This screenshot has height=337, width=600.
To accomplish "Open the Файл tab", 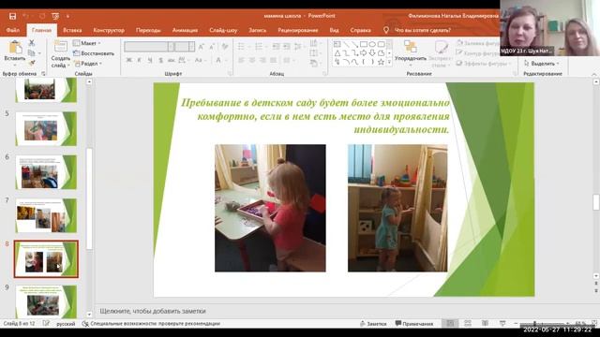I will point(13,30).
